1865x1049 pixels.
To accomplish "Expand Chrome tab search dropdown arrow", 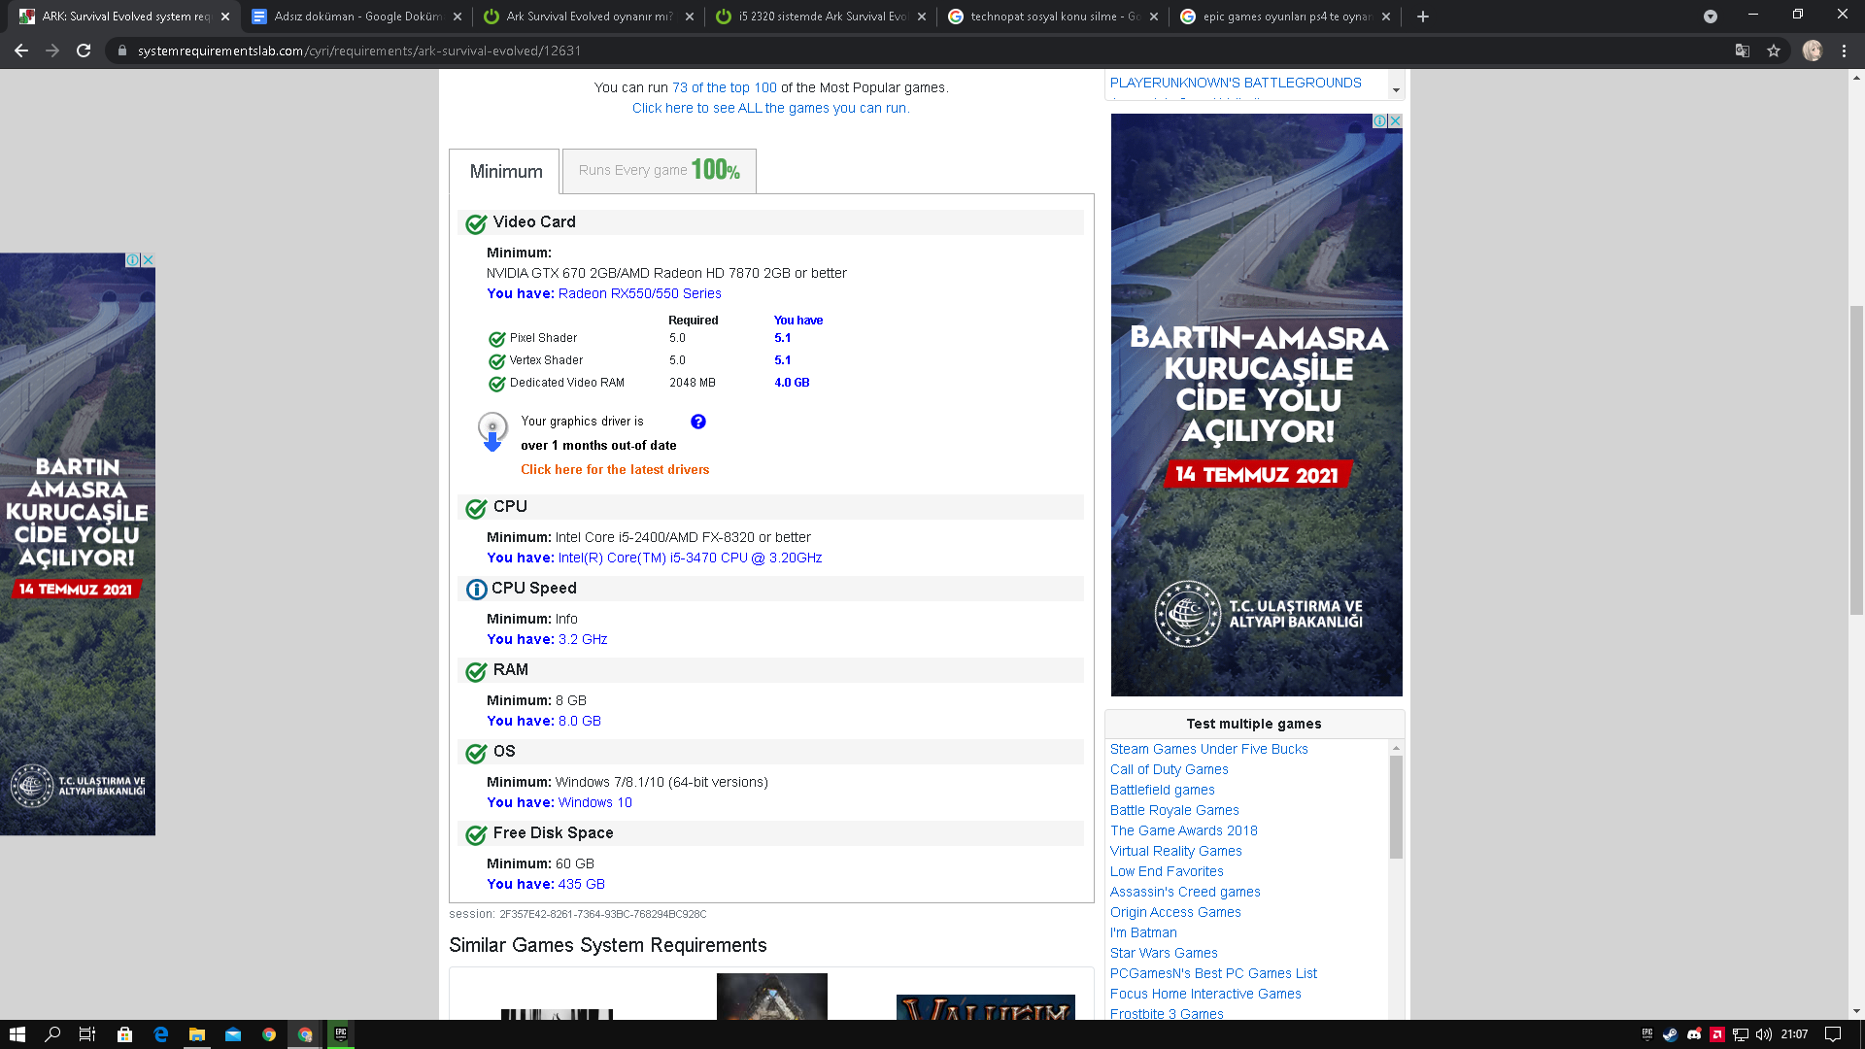I will 1710,17.
